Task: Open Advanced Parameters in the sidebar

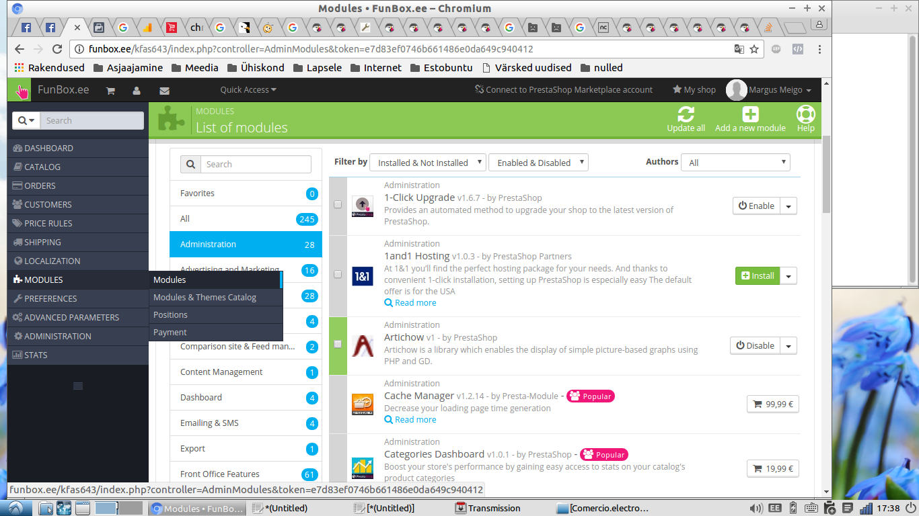Action: [78, 317]
